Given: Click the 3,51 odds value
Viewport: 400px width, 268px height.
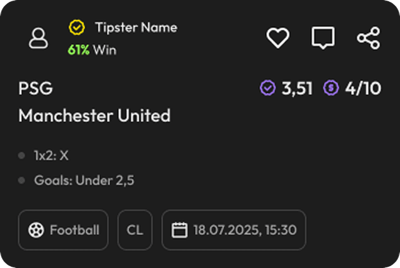Looking at the screenshot, I should [x=297, y=89].
